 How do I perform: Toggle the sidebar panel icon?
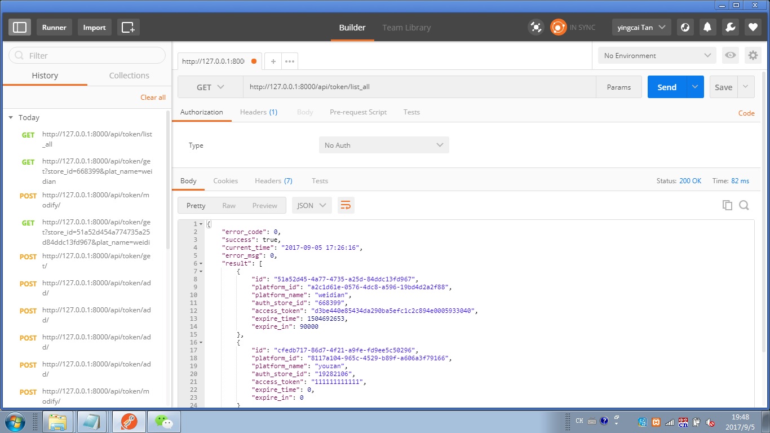tap(20, 27)
